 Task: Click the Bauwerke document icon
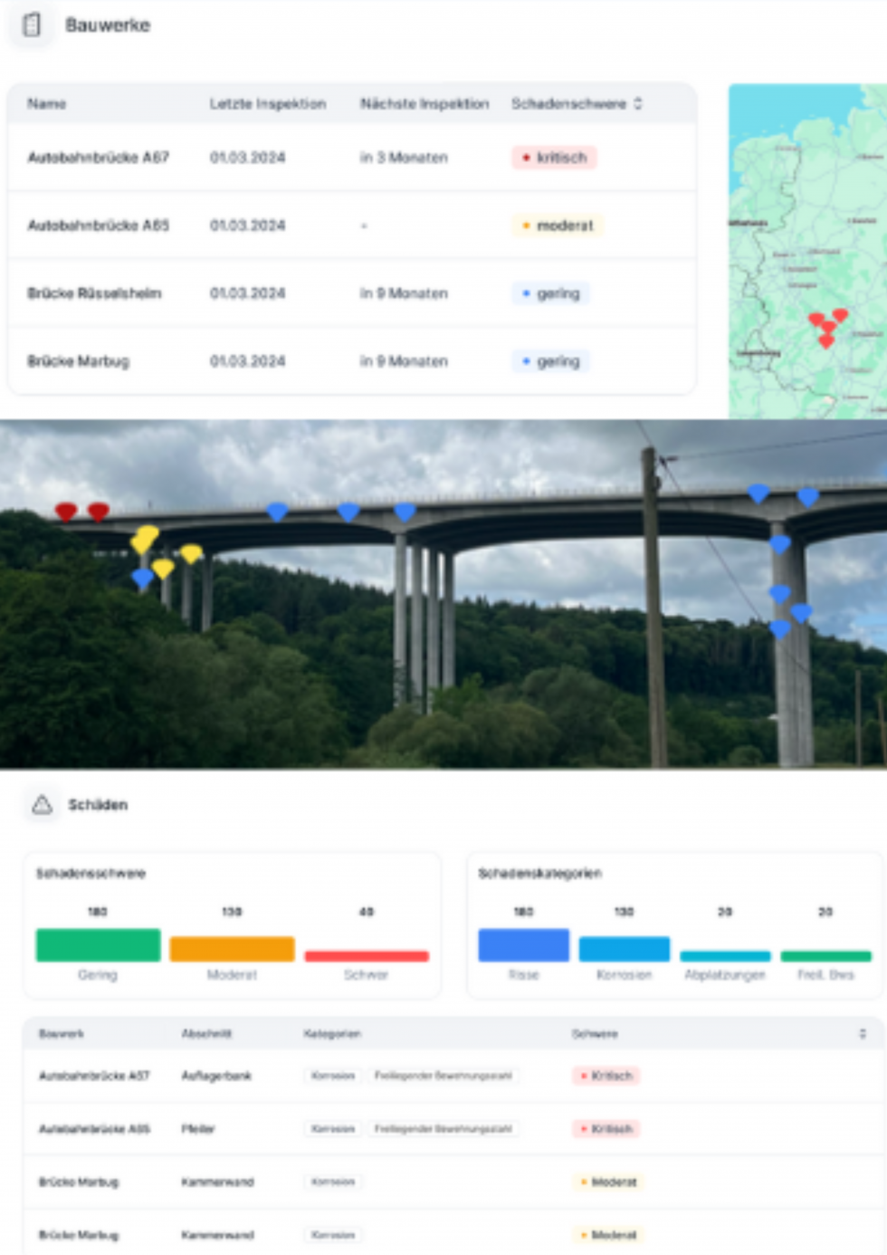(x=32, y=25)
